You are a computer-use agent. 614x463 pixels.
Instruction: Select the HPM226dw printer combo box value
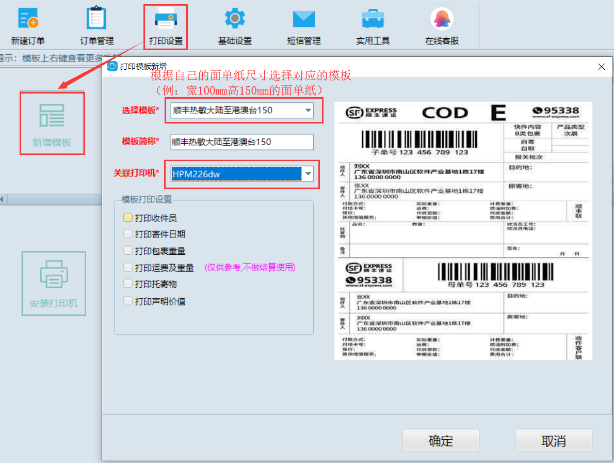(x=236, y=174)
